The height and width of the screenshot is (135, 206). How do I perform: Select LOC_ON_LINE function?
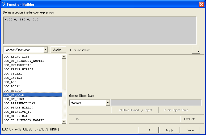click(32, 99)
